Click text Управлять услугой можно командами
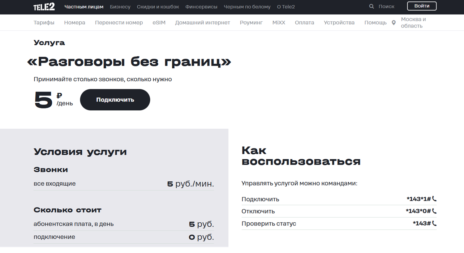464x253 pixels. [x=299, y=183]
